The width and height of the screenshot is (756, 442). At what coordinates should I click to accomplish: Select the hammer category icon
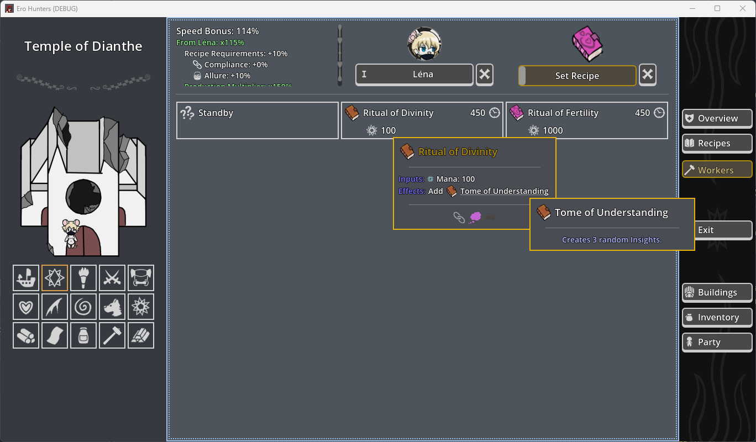[x=112, y=335]
